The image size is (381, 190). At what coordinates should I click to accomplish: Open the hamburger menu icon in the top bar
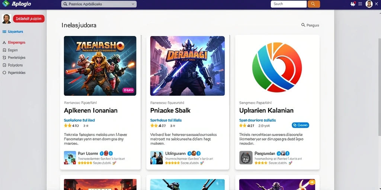coord(360,4)
